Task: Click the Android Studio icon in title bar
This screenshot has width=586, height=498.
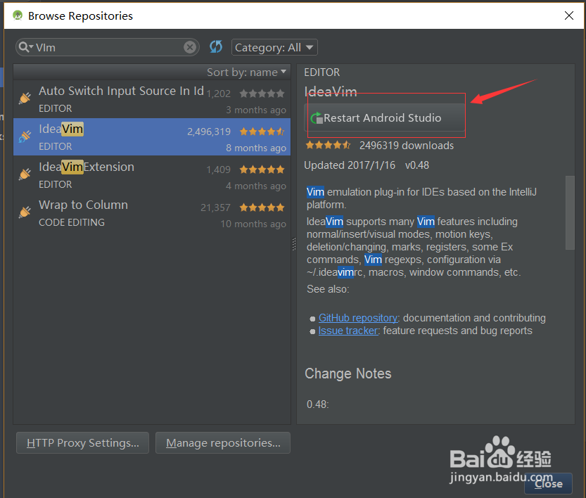Action: tap(18, 15)
